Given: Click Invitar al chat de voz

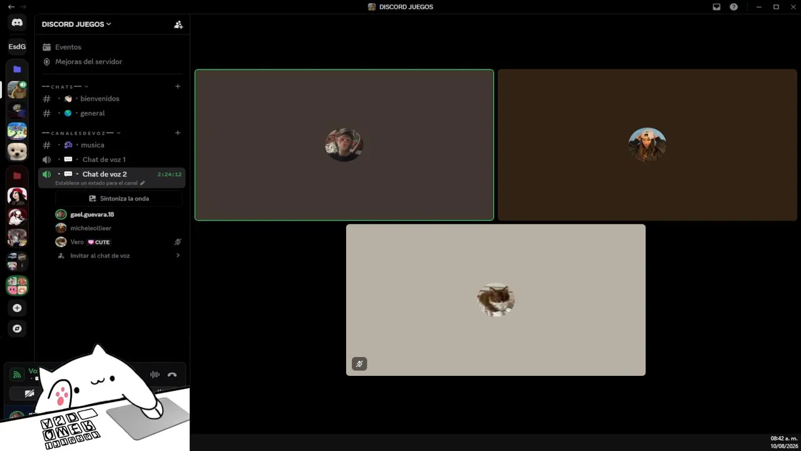Looking at the screenshot, I should coord(100,256).
